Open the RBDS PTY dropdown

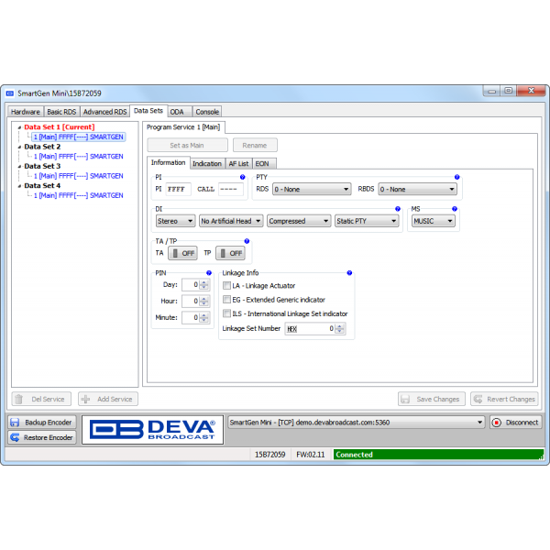pyautogui.click(x=417, y=189)
